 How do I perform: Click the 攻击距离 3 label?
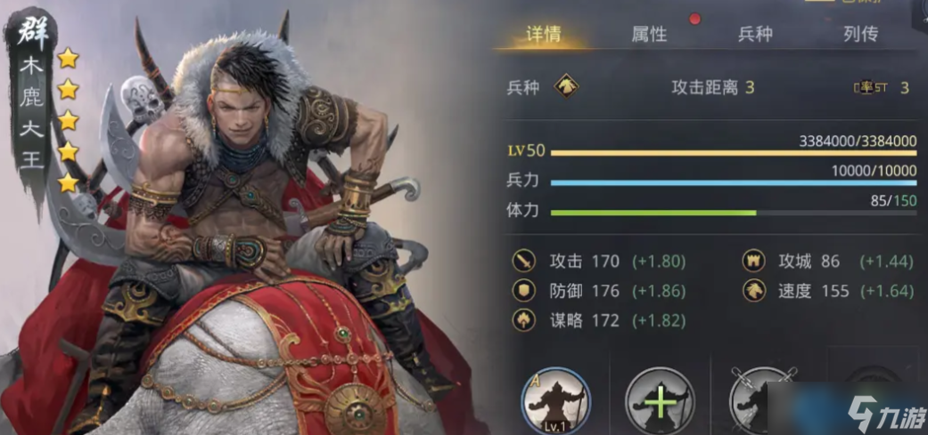click(x=713, y=88)
